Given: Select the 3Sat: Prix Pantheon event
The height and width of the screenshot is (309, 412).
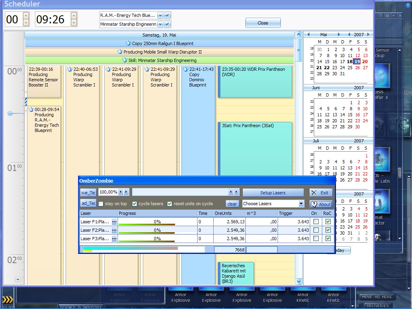Looking at the screenshot, I should click(255, 149).
